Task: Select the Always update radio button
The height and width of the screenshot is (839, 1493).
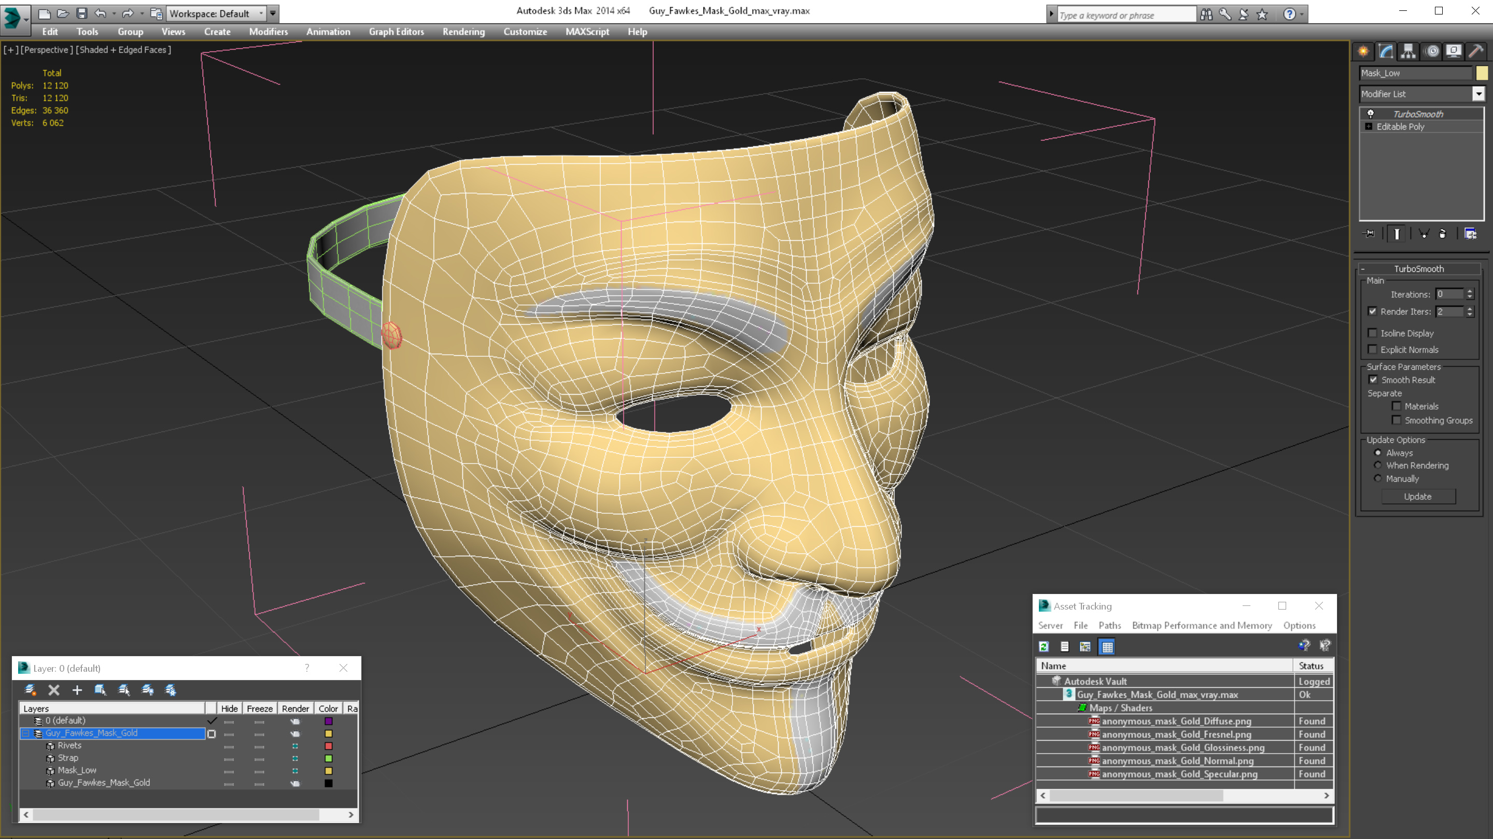Action: (1378, 452)
